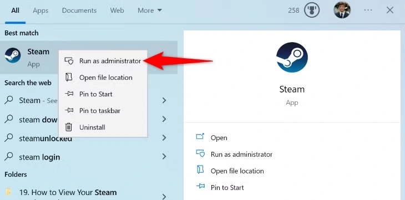Click Open in the right pane

(x=219, y=138)
